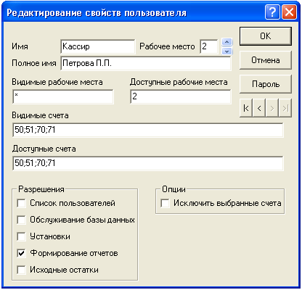Viewport: 302px width, 290px height.
Task: Check Исключить выбранные счета option
Action: click(x=165, y=203)
